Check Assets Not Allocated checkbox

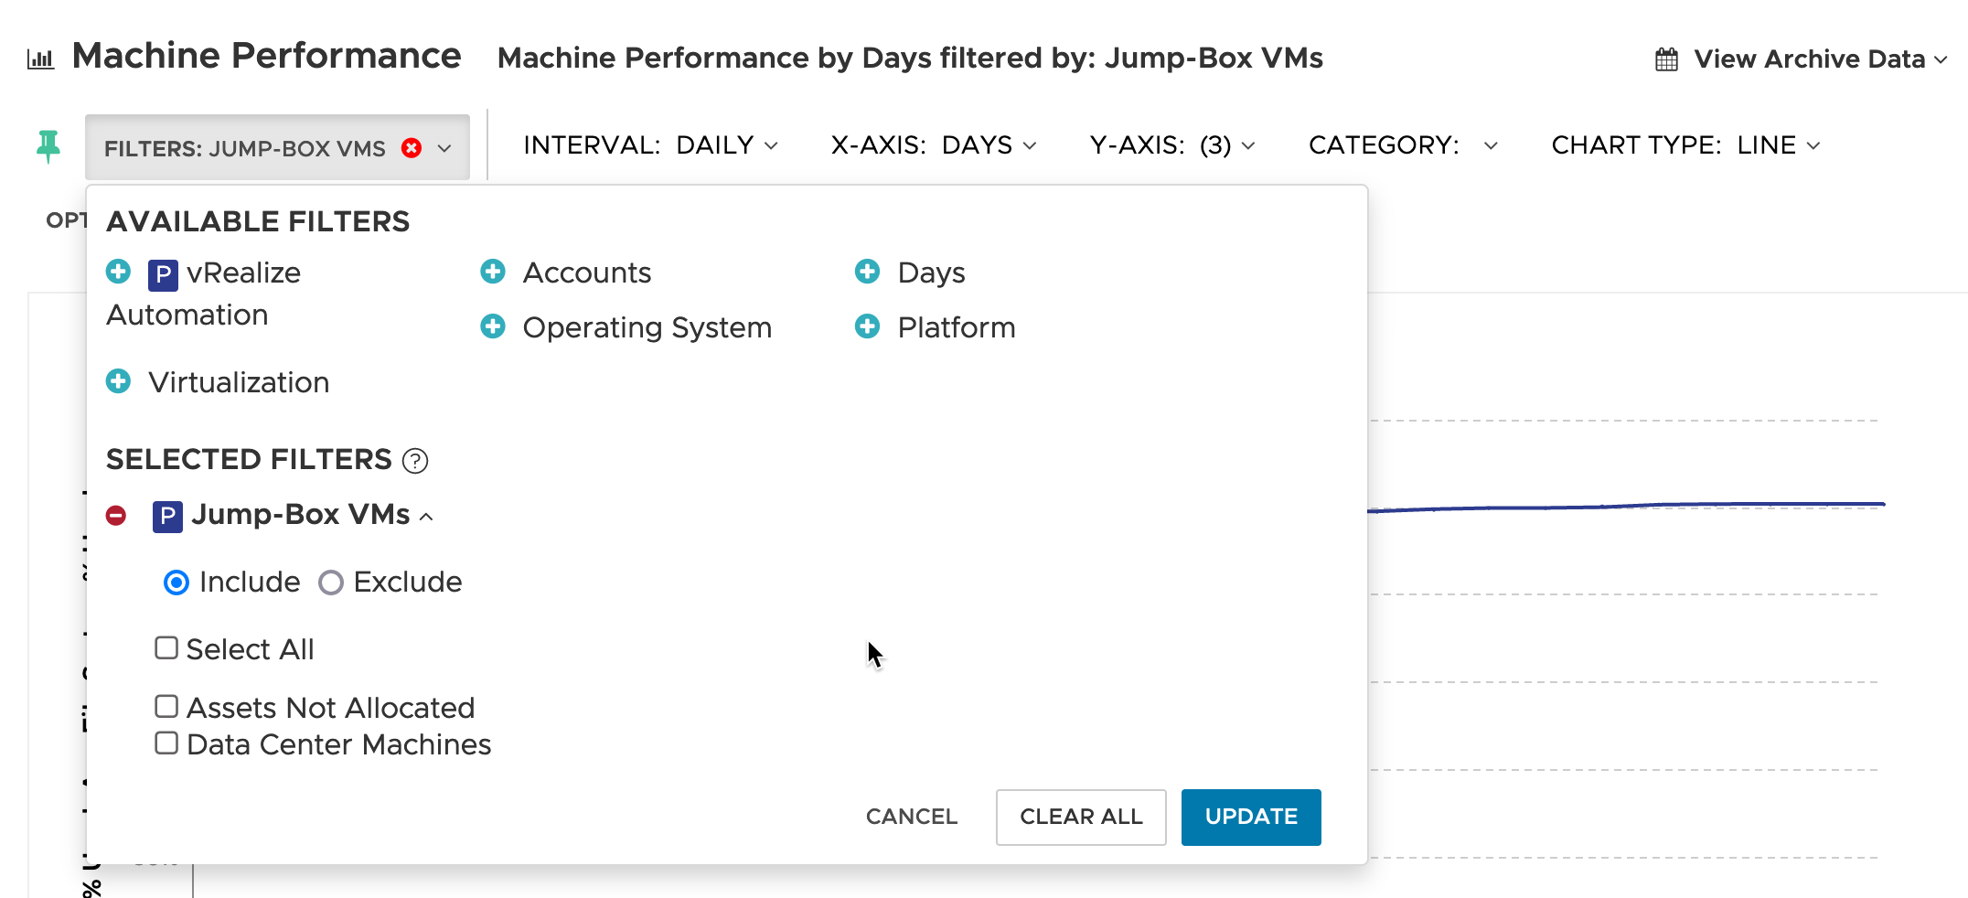[166, 707]
